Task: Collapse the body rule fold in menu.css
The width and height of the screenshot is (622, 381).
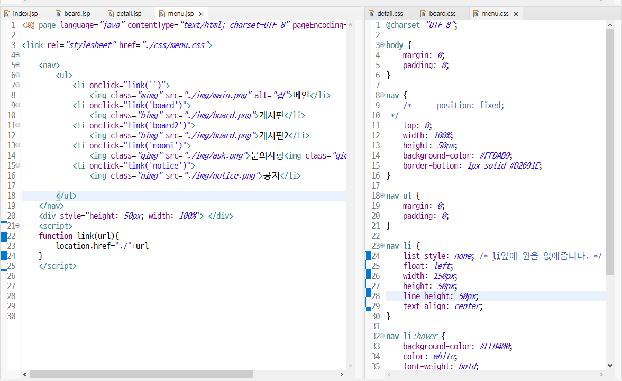Action: [x=382, y=45]
